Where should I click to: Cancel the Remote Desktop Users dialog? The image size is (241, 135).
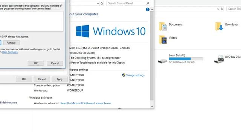(55, 63)
